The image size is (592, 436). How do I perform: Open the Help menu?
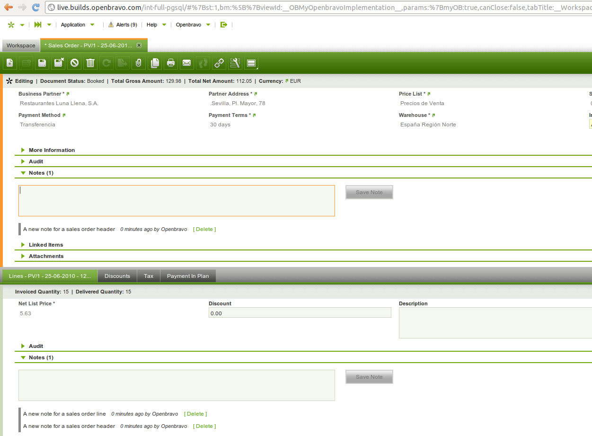156,25
